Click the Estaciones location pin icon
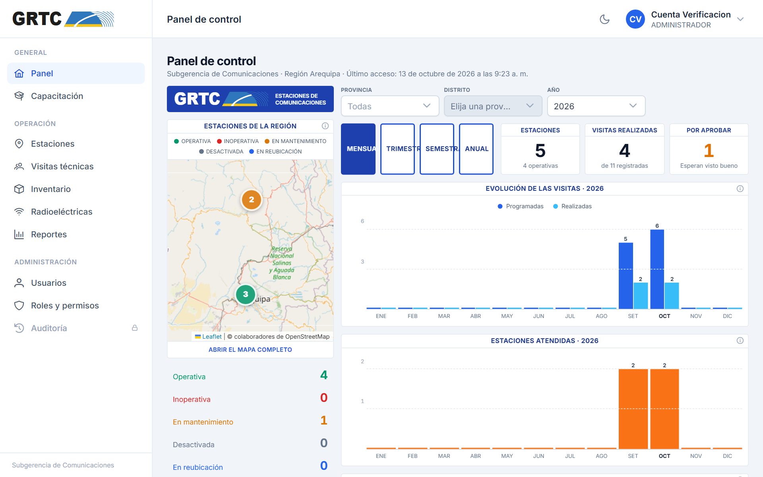The width and height of the screenshot is (763, 477). click(19, 144)
